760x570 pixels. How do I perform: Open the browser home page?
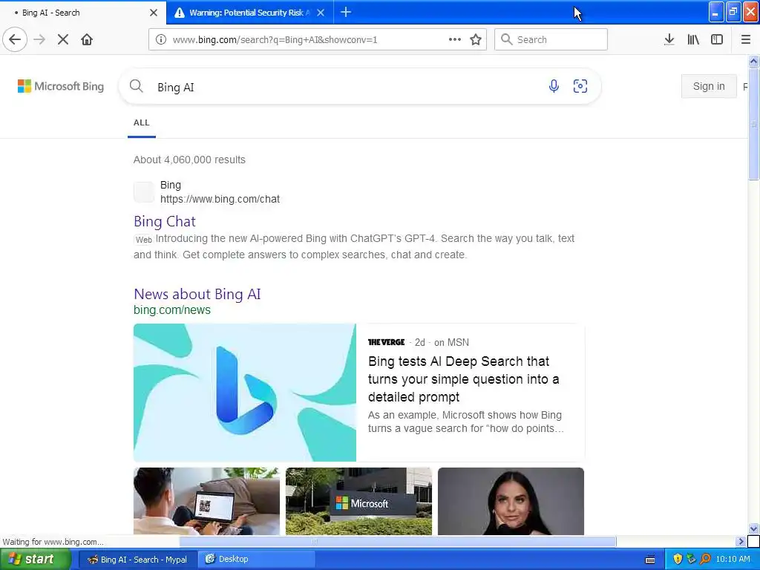tap(87, 39)
